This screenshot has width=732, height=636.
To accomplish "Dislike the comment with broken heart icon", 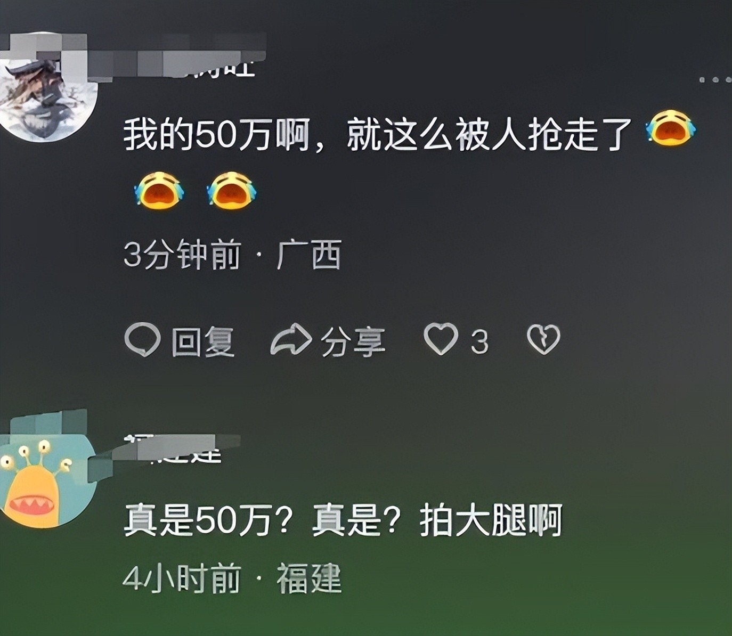I will 543,339.
